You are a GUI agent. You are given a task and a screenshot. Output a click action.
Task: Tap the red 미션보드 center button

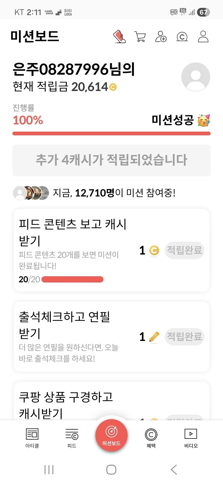(x=111, y=435)
